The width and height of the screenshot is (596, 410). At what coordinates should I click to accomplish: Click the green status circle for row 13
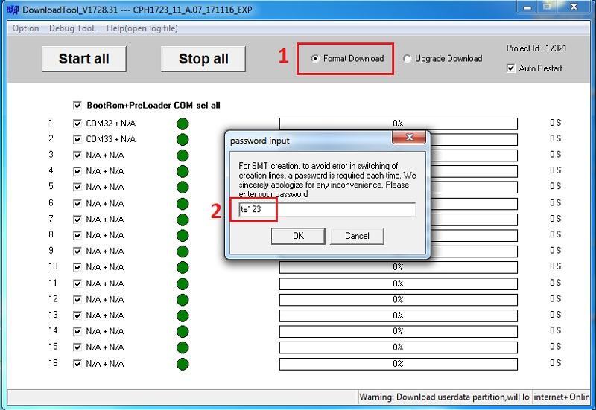183,315
